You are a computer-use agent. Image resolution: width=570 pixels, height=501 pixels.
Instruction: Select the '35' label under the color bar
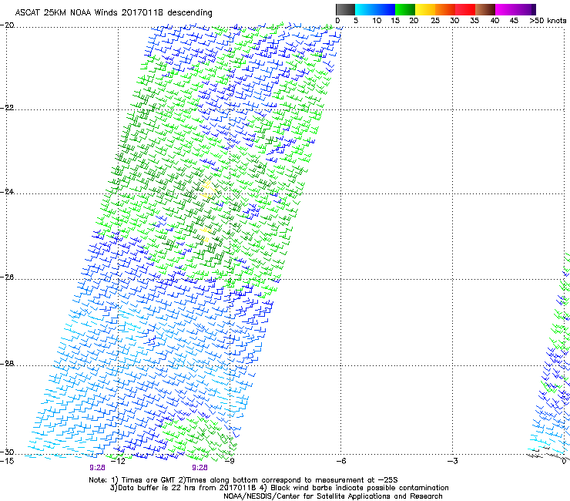tap(474, 21)
